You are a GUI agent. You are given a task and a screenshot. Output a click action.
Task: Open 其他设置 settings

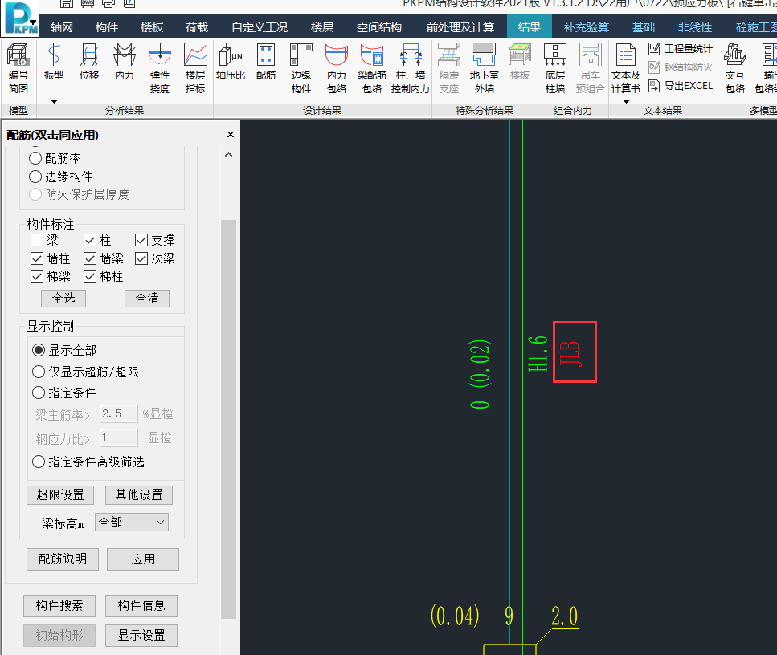[x=139, y=495]
